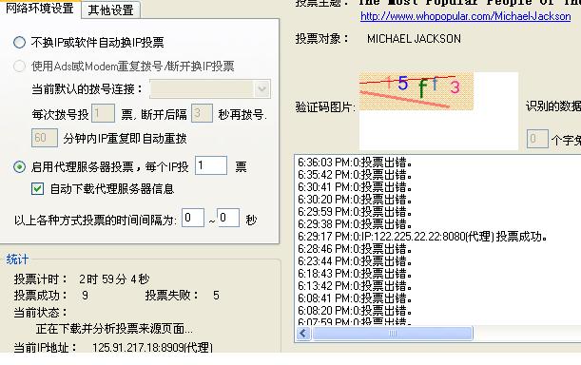Select log row 6:35:42 PM 投票出错
581x365 pixels.
[x=355, y=175]
